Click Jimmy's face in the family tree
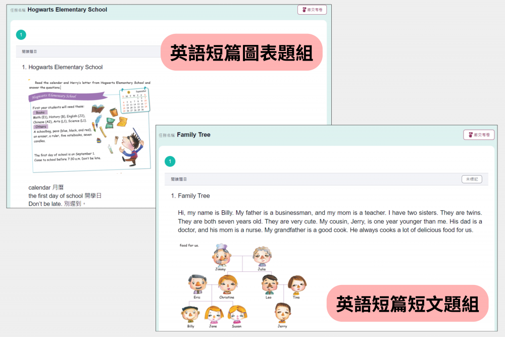Image resolution: width=505 pixels, height=337 pixels. (x=221, y=256)
